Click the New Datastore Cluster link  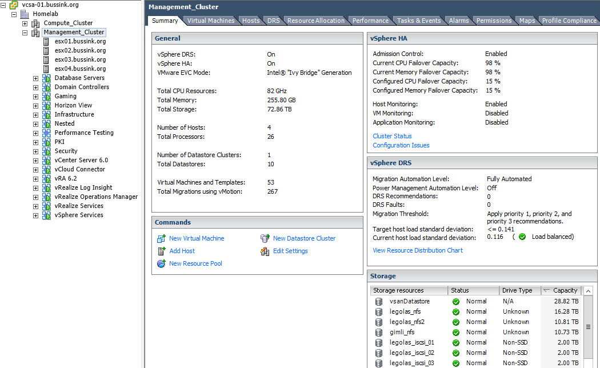click(x=304, y=239)
